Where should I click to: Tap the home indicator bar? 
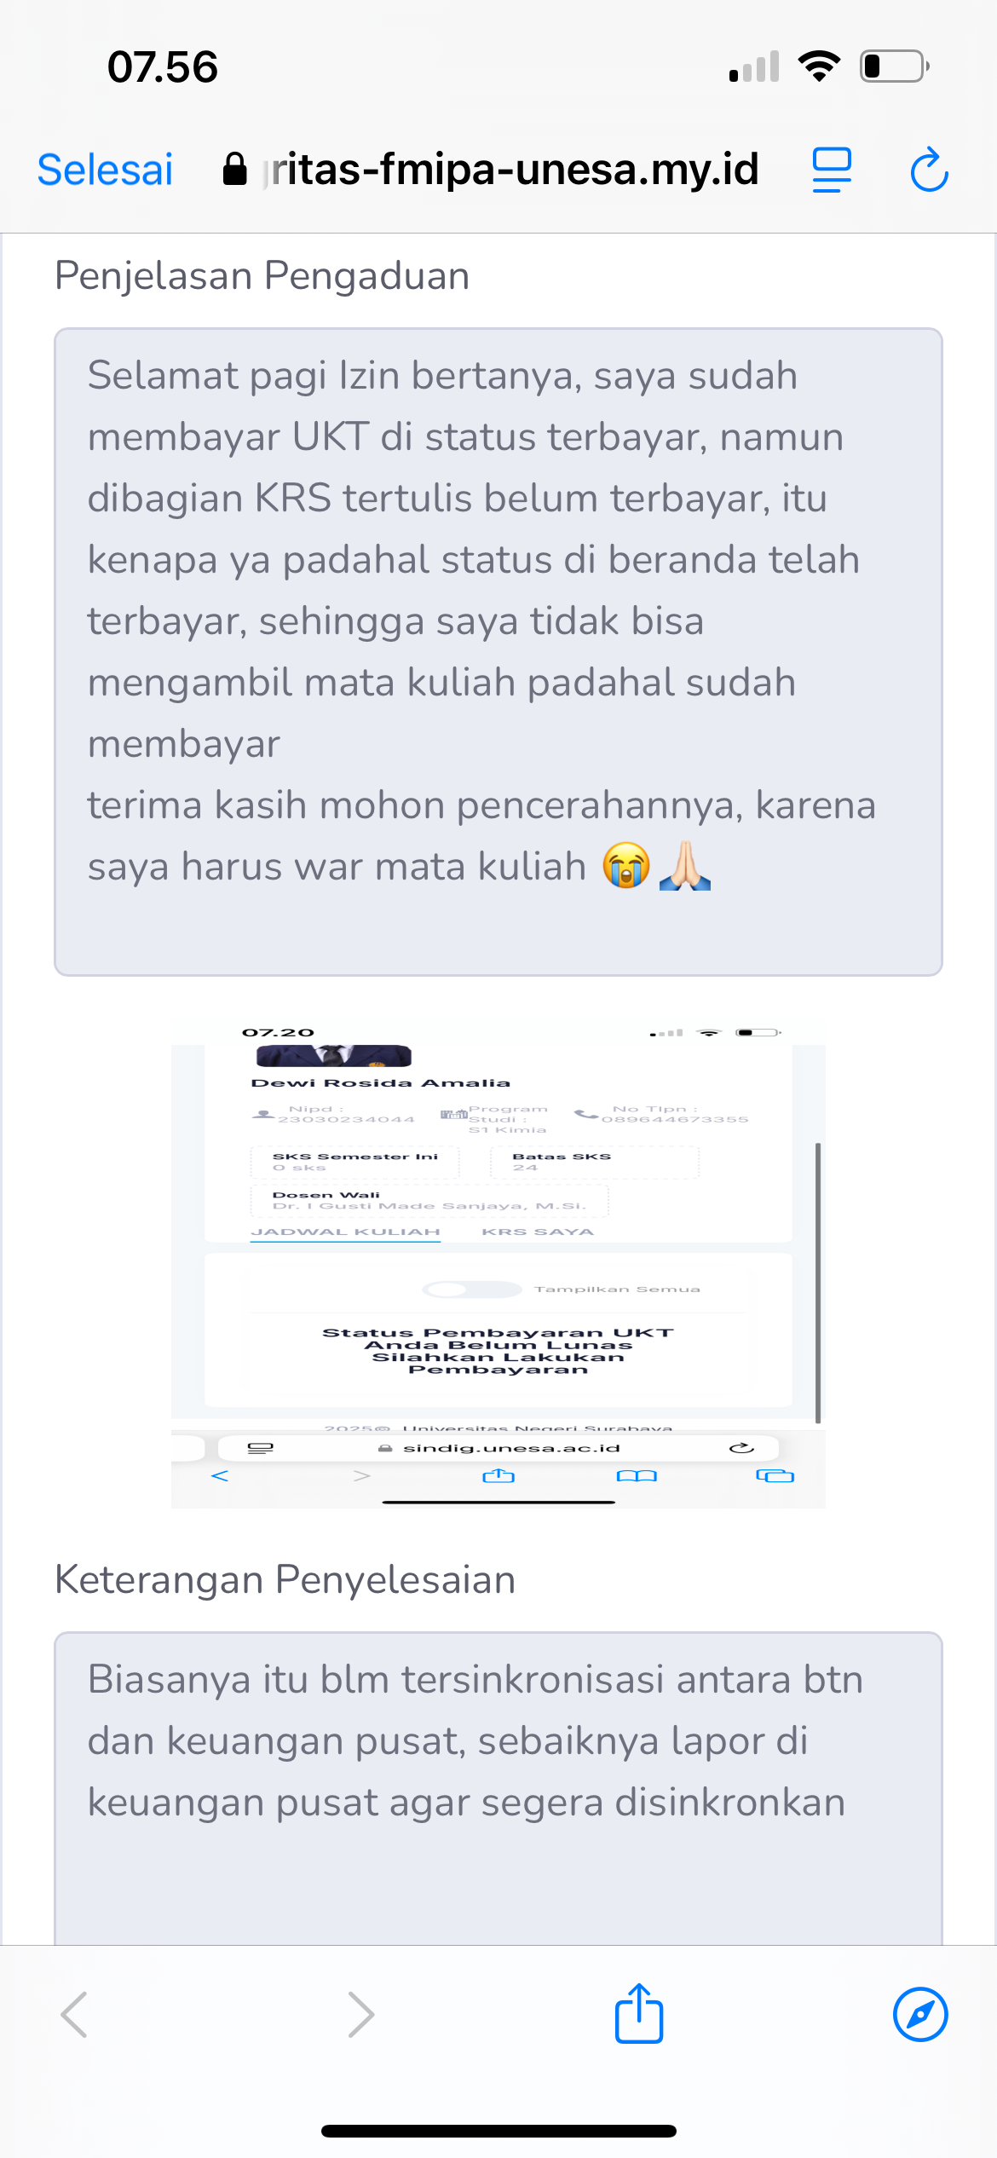coord(498,2132)
